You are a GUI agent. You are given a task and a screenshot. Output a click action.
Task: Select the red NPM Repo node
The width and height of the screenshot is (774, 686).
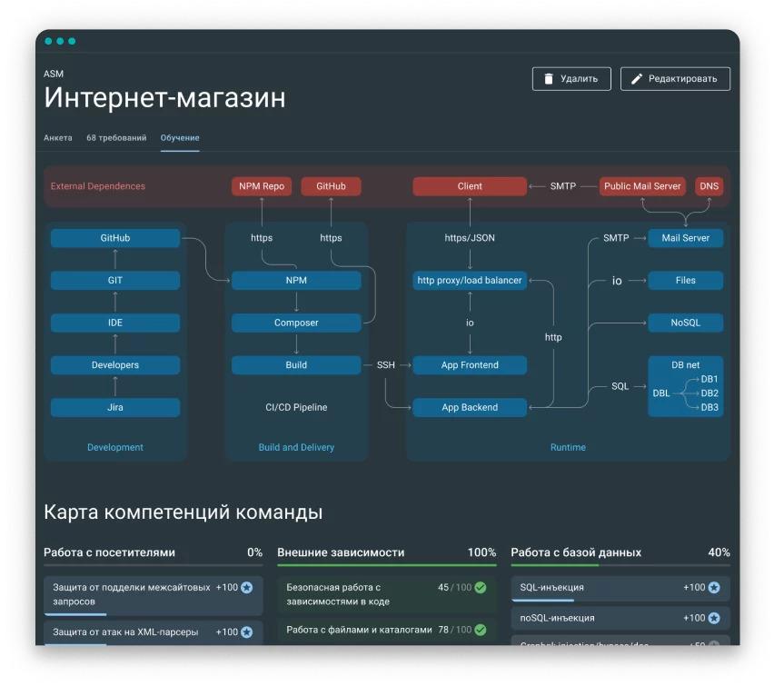tap(262, 186)
